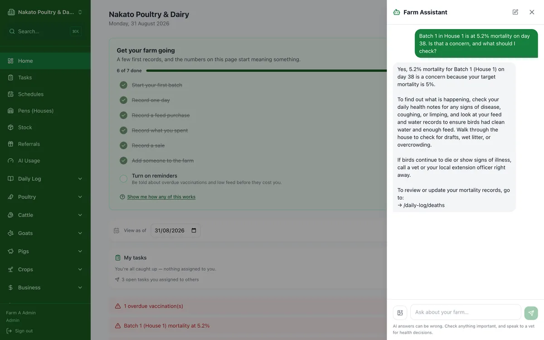
Task: Open the Show me how any of this works link
Action: [161, 197]
